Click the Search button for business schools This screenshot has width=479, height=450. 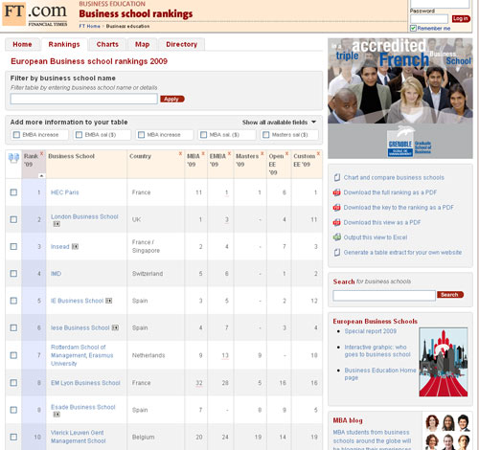(x=450, y=295)
